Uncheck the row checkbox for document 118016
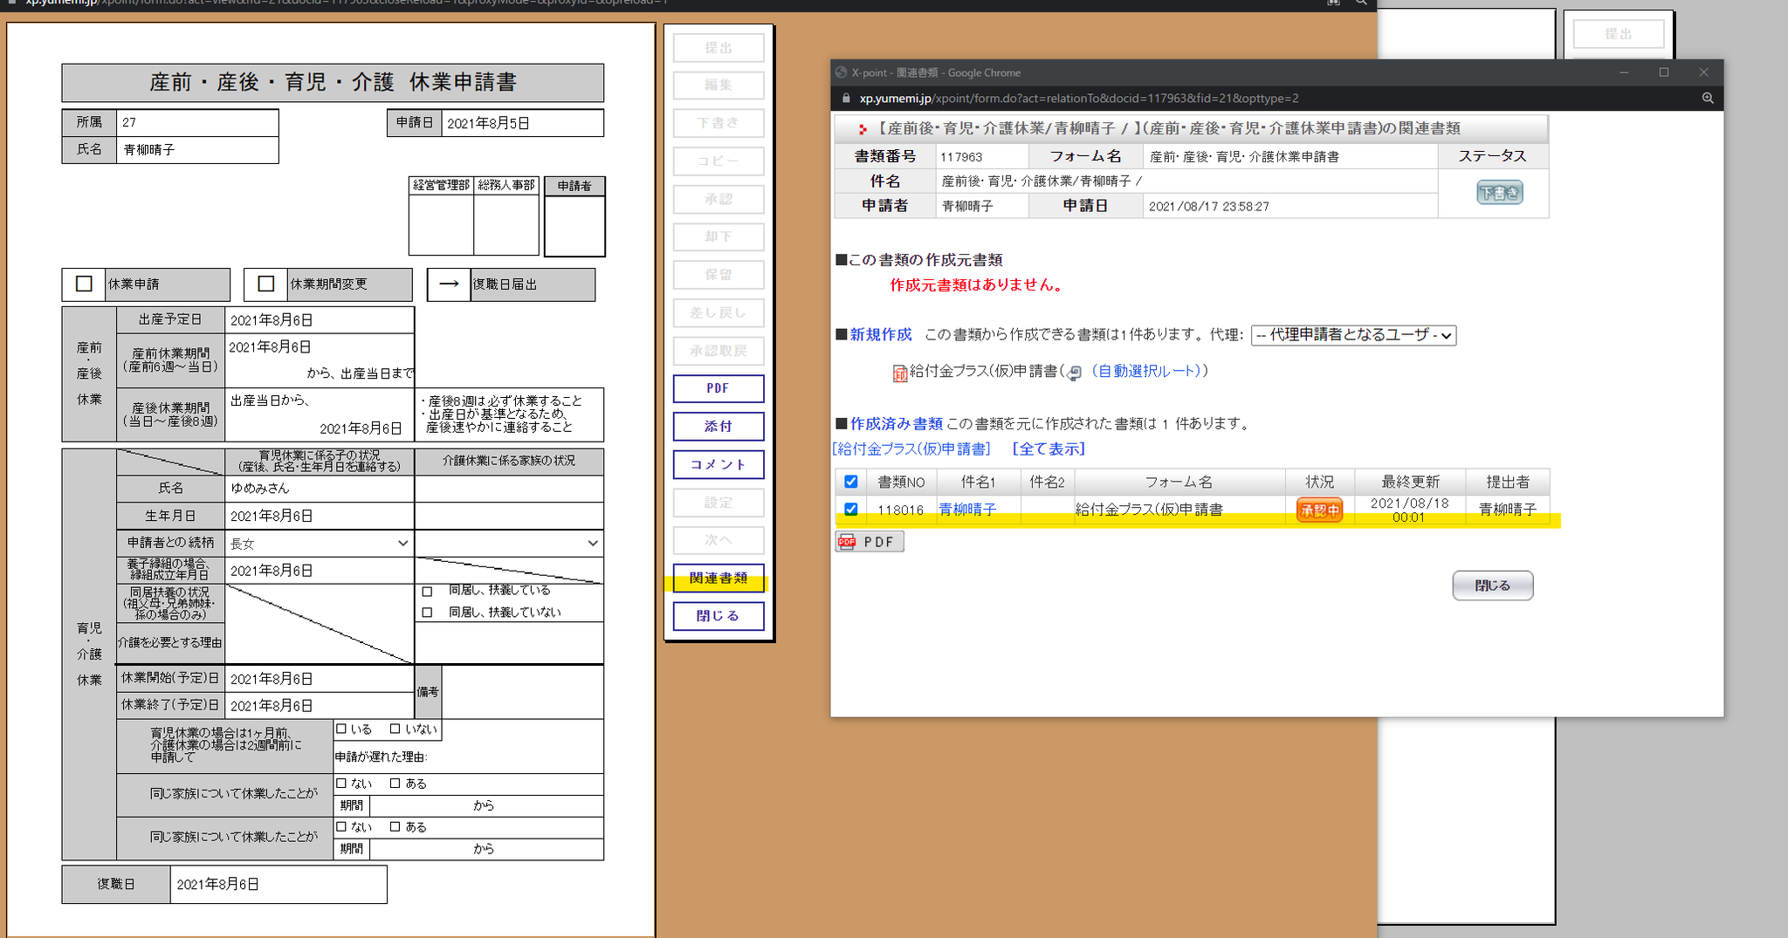The image size is (1788, 938). point(851,509)
